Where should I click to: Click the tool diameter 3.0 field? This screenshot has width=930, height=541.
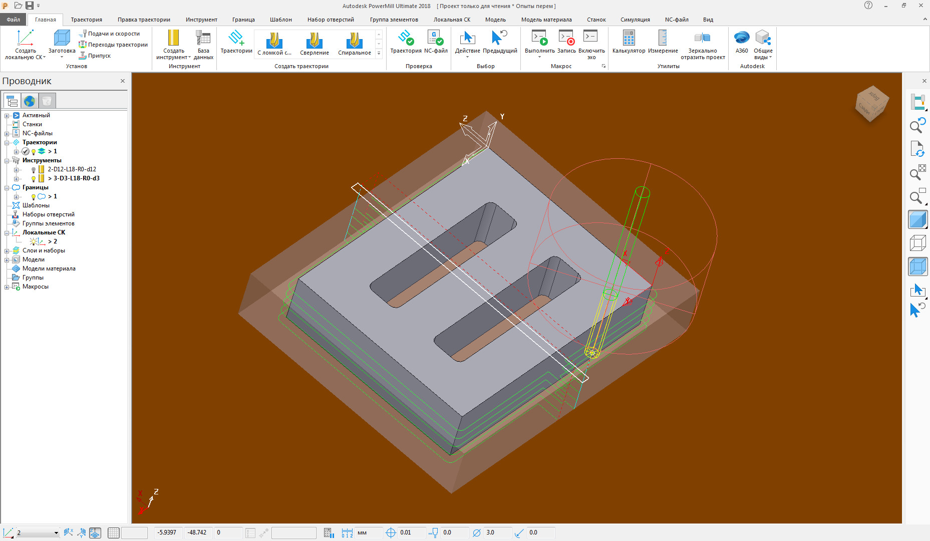(498, 532)
